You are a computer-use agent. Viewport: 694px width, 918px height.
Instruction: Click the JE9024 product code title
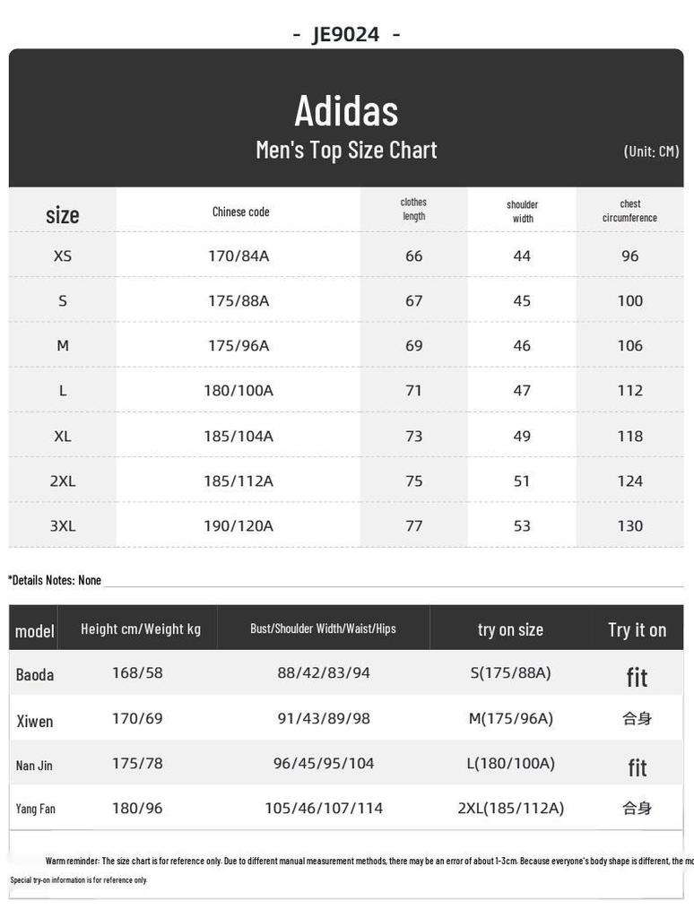[346, 34]
